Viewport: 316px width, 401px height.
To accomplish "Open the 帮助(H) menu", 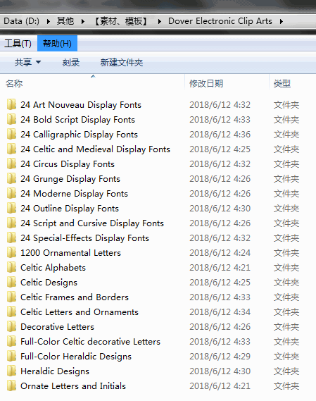I will click(57, 44).
